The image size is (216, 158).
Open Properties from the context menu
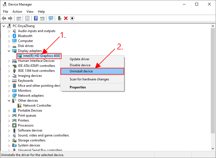point(92,87)
